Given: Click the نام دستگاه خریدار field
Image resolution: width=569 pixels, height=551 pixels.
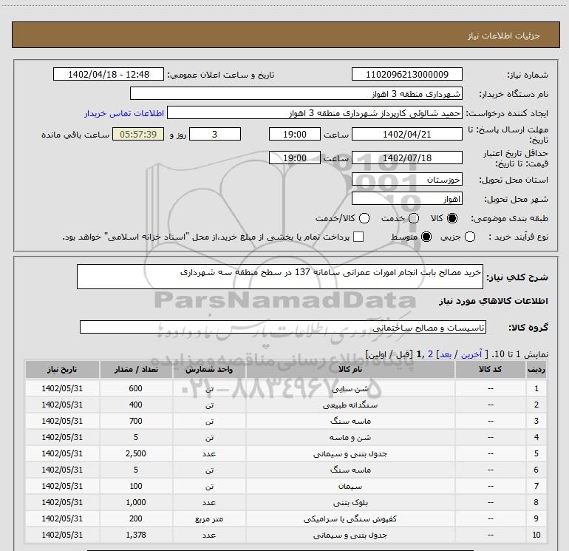Looking at the screenshot, I should click(296, 93).
